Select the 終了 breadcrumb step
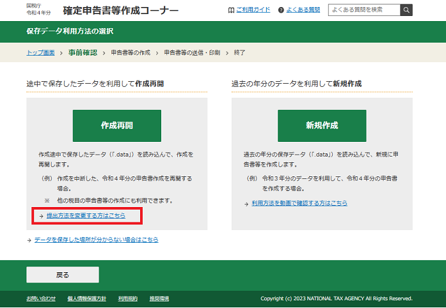Viewport: 446px width, 308px height. pyautogui.click(x=239, y=52)
